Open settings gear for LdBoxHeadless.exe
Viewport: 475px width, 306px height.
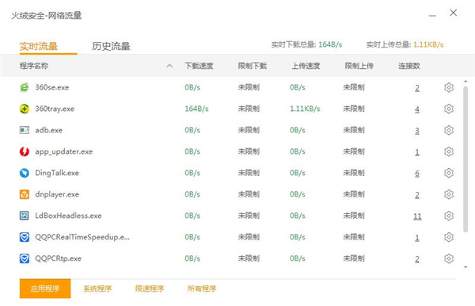coord(449,216)
